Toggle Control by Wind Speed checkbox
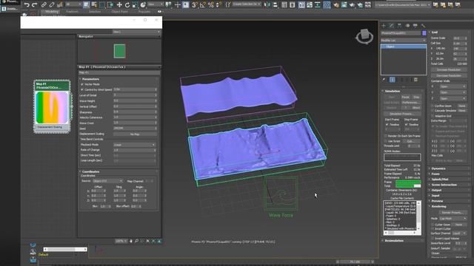 click(x=82, y=90)
